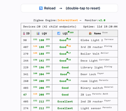Click the green 34 badge in Deco Light row
Viewport: 126px width, 111px height.
(69, 60)
